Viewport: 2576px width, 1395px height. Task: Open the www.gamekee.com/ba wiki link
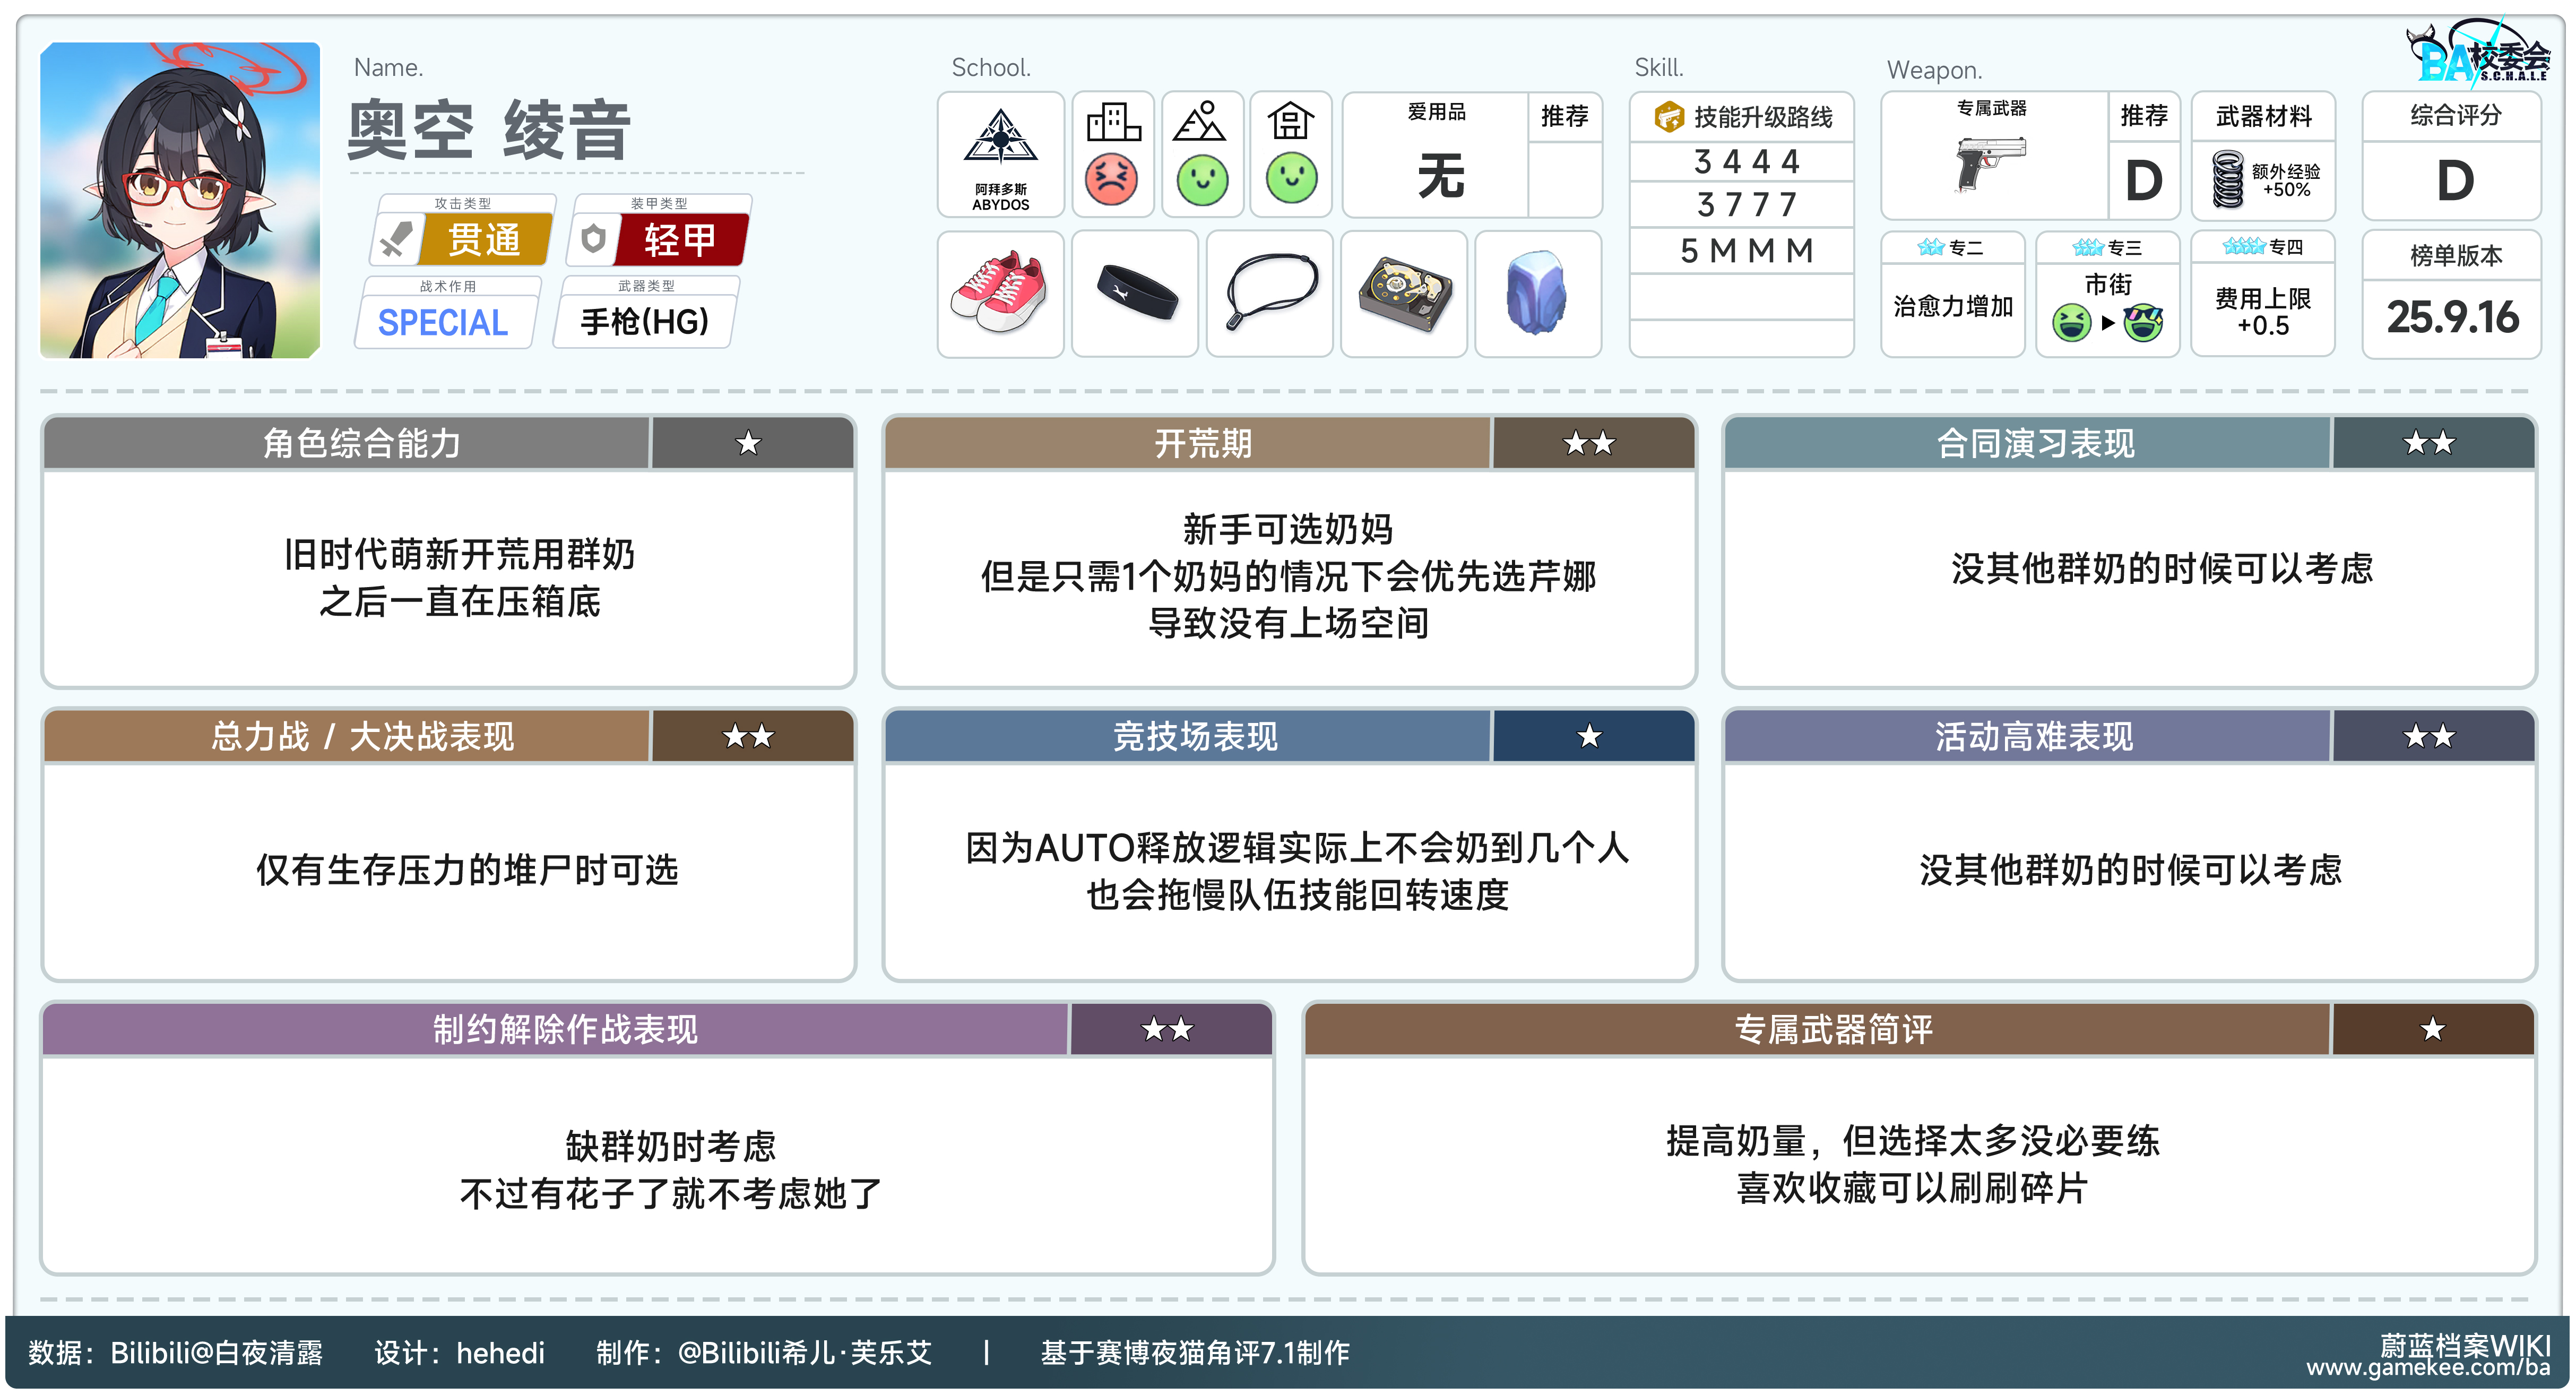pos(2427,1367)
